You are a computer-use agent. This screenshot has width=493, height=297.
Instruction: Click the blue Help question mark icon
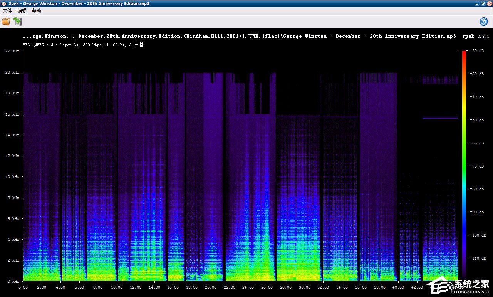click(x=483, y=22)
